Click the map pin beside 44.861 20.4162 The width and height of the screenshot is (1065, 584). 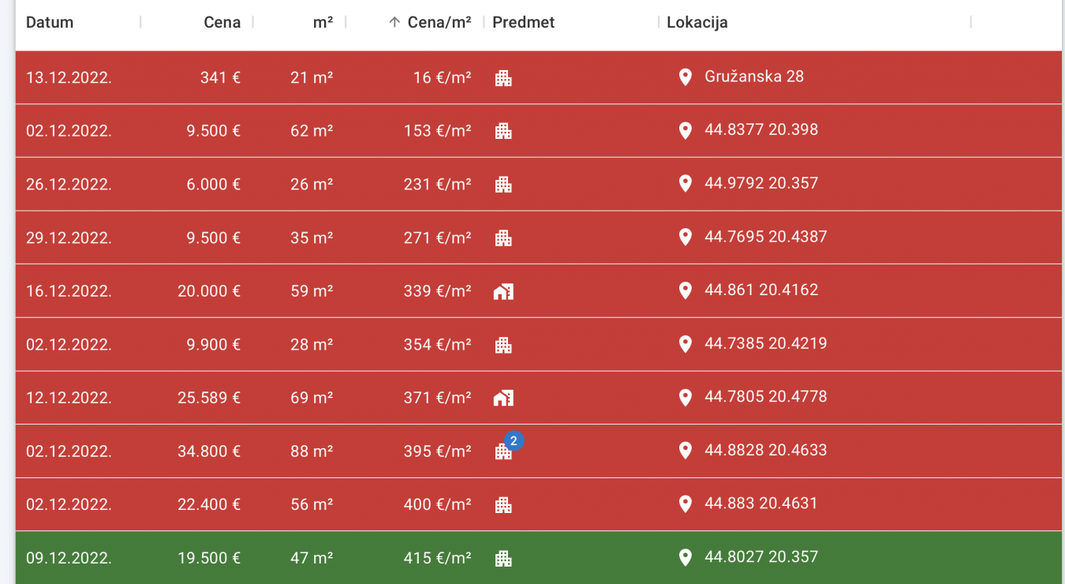click(686, 290)
